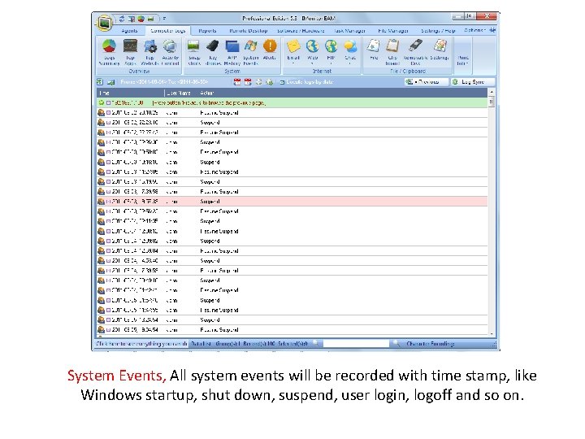Open the Top Websites report
The image size is (585, 439).
pyautogui.click(x=150, y=52)
